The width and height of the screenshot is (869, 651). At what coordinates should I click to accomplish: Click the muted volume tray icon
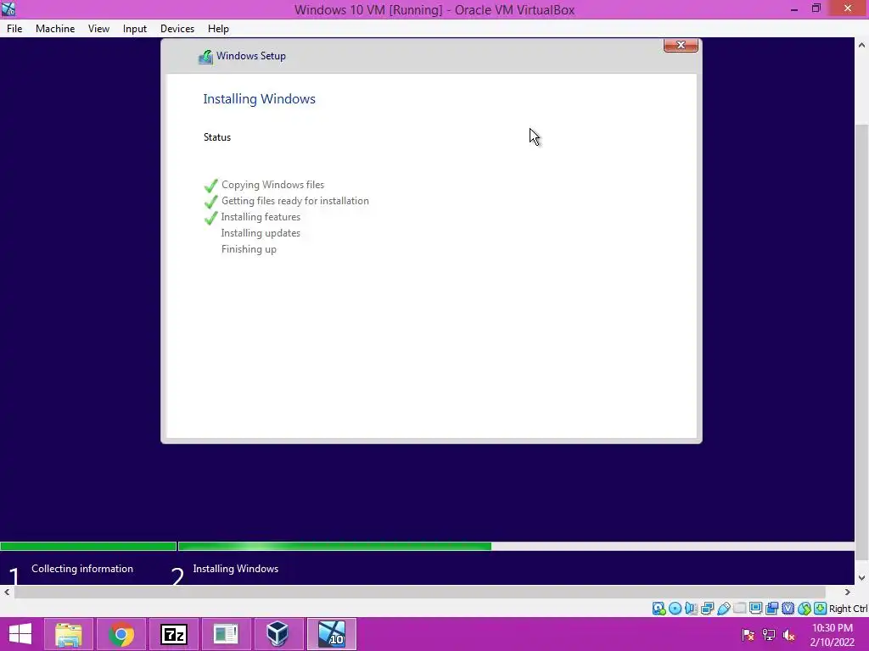pyautogui.click(x=789, y=635)
